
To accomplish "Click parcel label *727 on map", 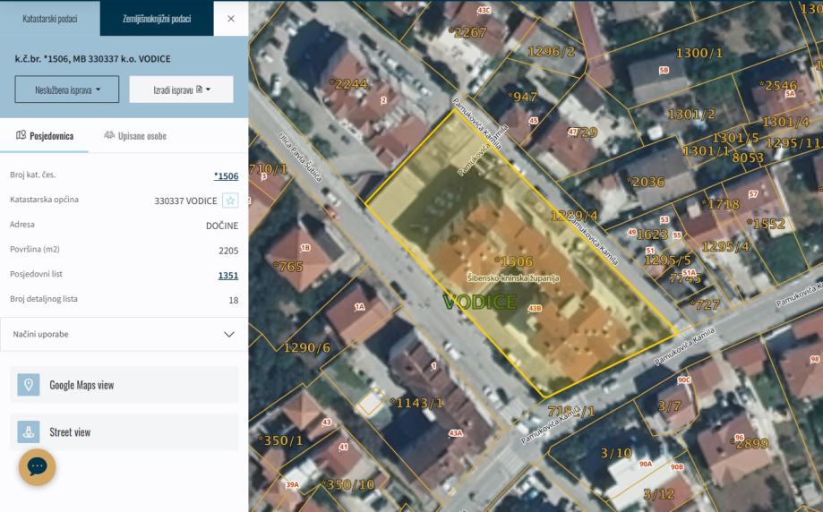I will [705, 305].
